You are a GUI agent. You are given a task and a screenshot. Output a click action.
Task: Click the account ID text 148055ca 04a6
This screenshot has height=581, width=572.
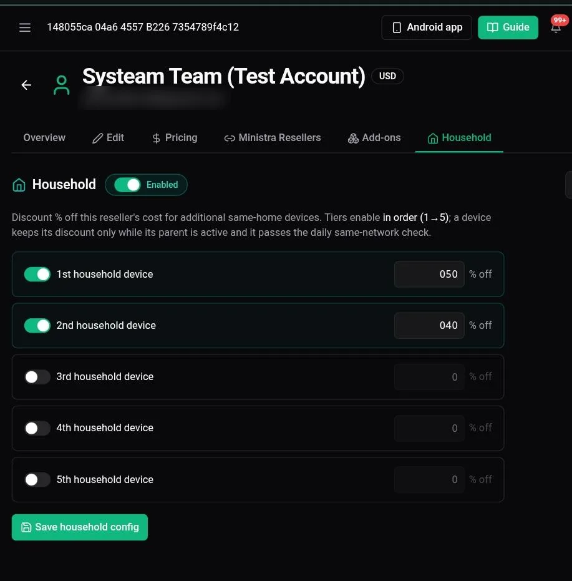pos(143,27)
